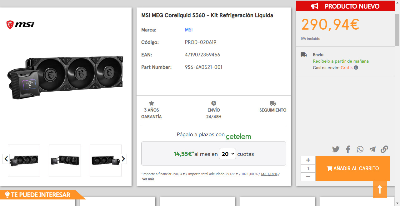Increase quantity with the plus button
Image resolution: width=400 pixels, height=206 pixels.
point(308,160)
